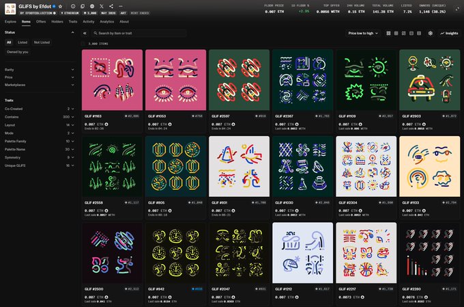Click the blue verified badge next to the title

(54, 6)
